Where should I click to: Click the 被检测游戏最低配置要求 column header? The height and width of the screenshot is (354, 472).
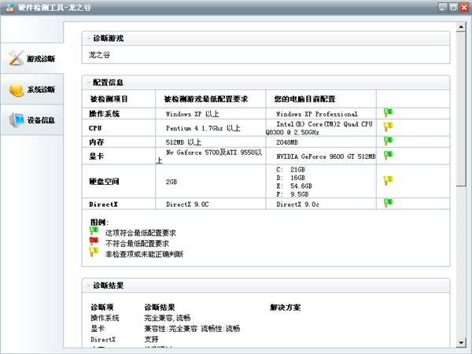pos(205,99)
